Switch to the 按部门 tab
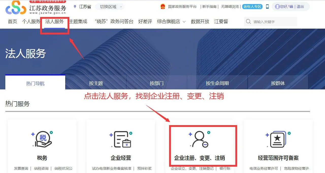 pyautogui.click(x=157, y=83)
